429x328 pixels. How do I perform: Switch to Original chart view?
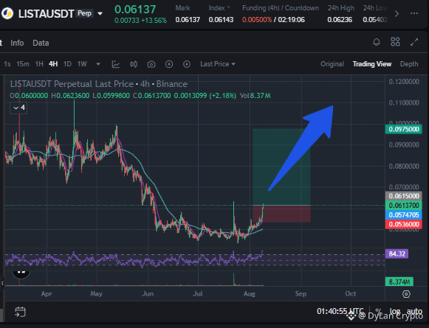tap(332, 64)
